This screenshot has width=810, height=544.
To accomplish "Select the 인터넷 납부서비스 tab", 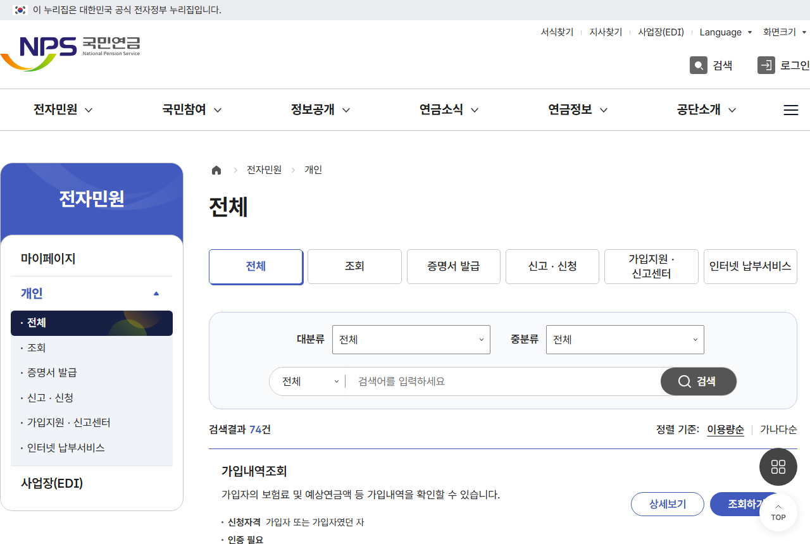I will tap(751, 266).
